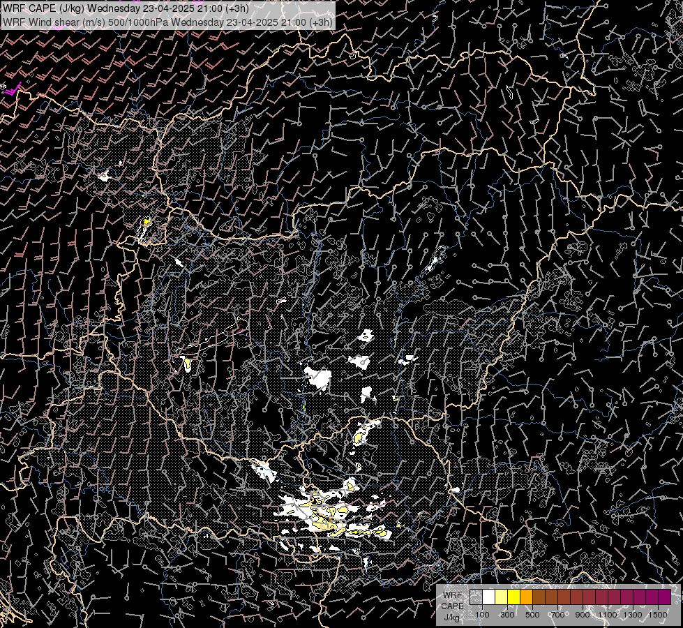Click the 900 legend value
Image resolution: width=683 pixels, height=628 pixels.
pyautogui.click(x=583, y=615)
